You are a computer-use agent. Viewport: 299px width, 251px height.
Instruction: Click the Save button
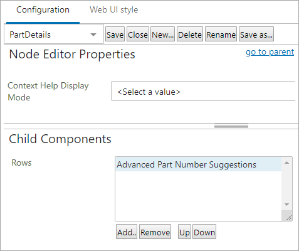coord(115,35)
